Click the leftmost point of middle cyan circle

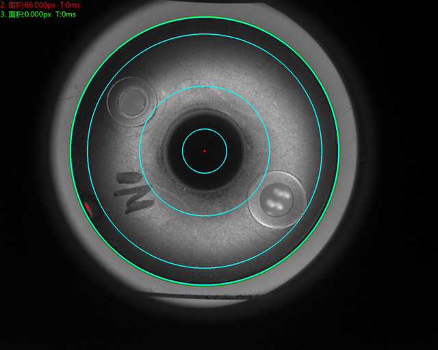(140, 151)
